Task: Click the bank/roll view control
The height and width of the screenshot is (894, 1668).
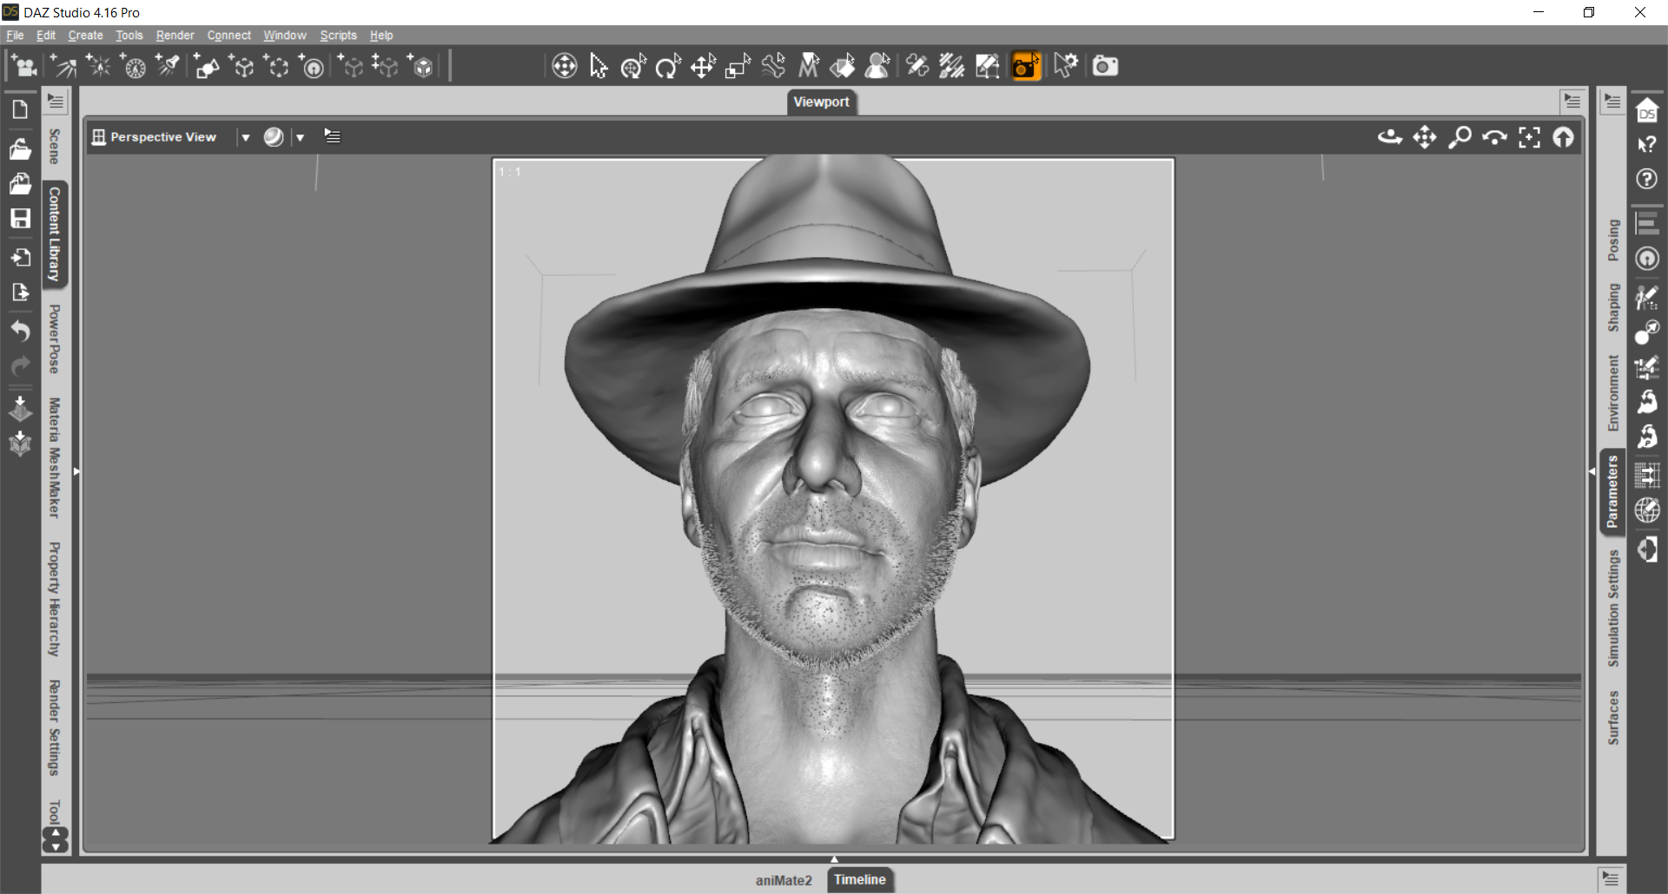Action: click(1494, 137)
